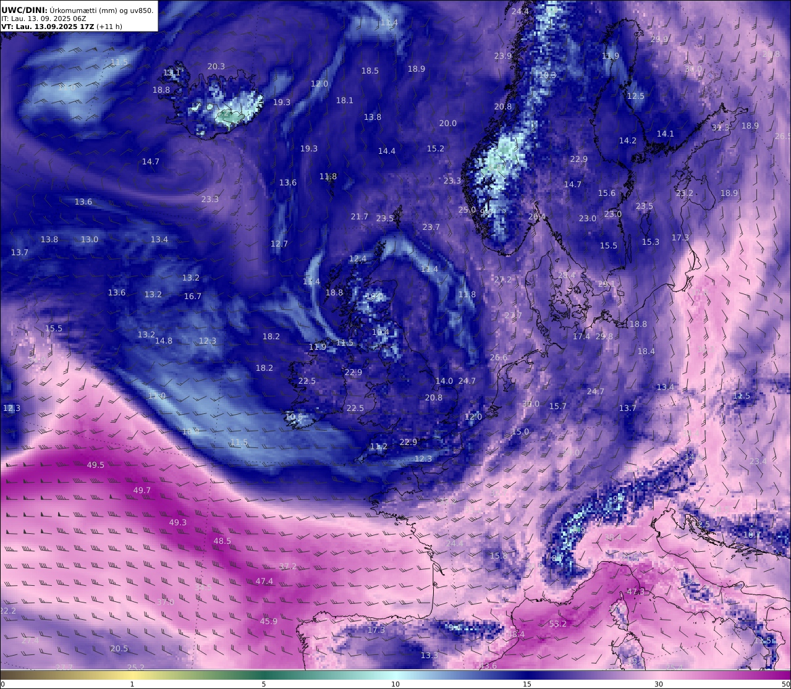Screen dimensions: 791x689
Task: Select the 49.5 value label on the map
Action: click(96, 465)
